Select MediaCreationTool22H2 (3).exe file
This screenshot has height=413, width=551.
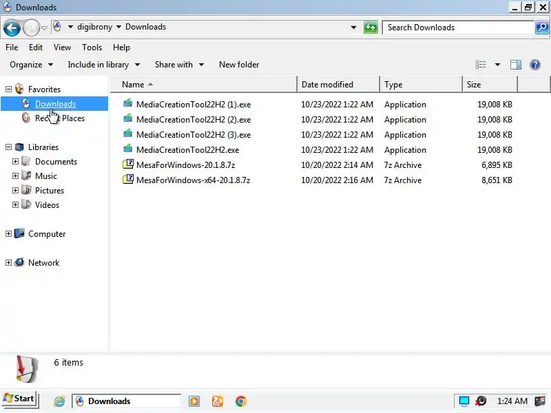(x=194, y=135)
